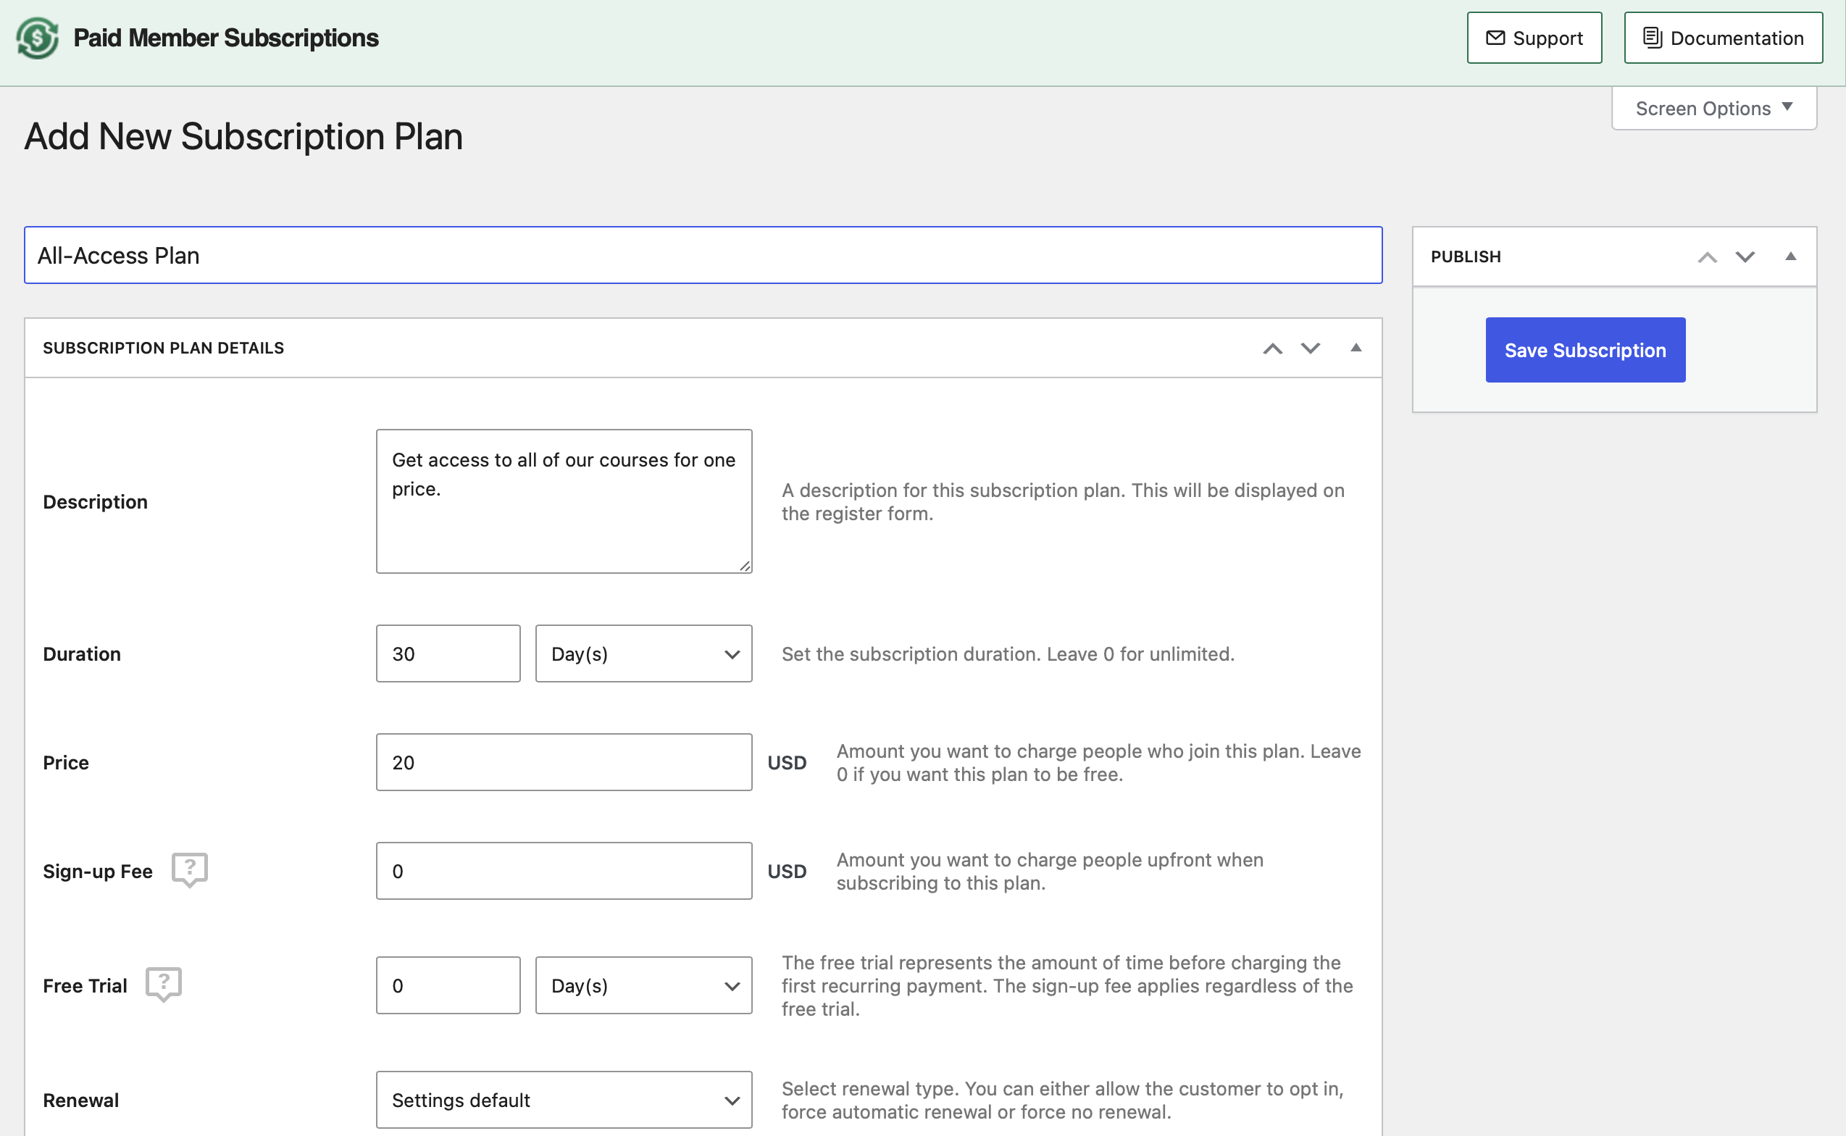Viewport: 1846px width, 1136px height.
Task: Move Publish panel down with arrow
Action: click(x=1745, y=257)
